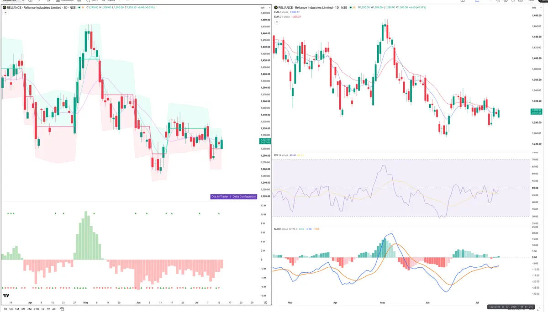Select the RSI 14 close legend
The width and height of the screenshot is (548, 312).
pyautogui.click(x=281, y=155)
